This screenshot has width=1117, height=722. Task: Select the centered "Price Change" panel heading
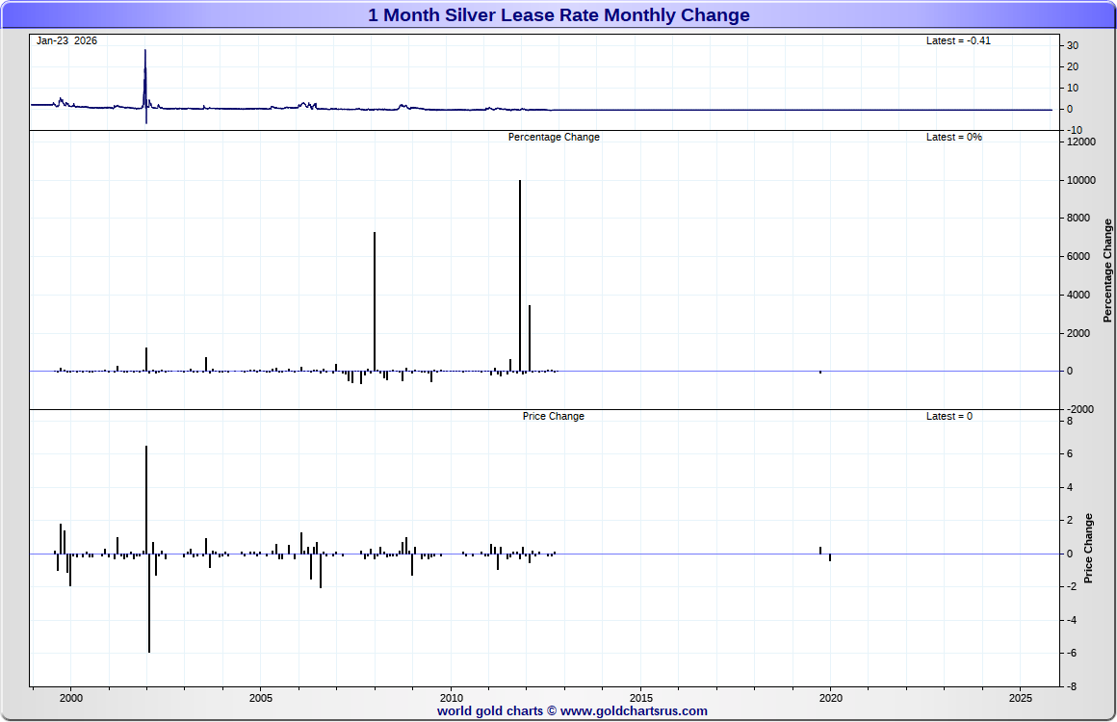click(x=554, y=417)
